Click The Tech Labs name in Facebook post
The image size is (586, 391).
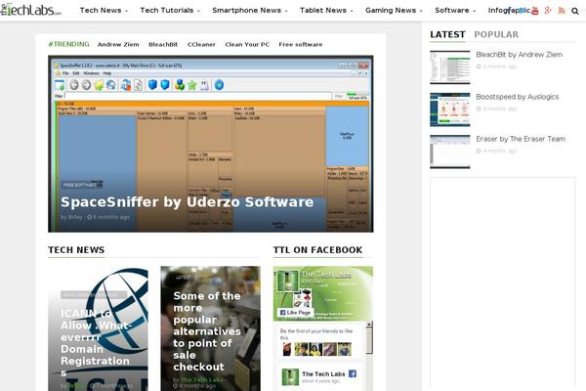pyautogui.click(x=323, y=373)
